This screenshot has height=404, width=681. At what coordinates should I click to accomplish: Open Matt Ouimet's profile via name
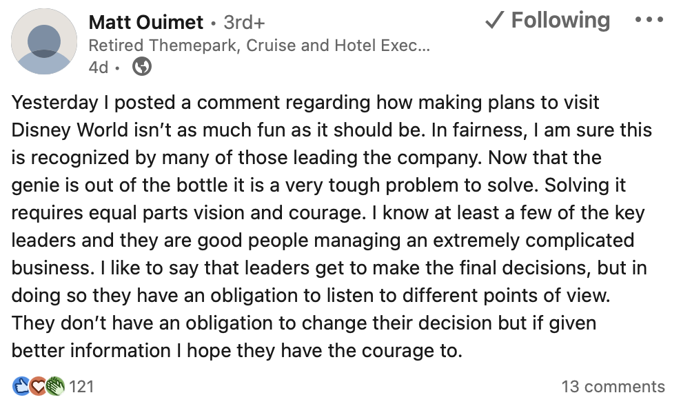pyautogui.click(x=146, y=23)
